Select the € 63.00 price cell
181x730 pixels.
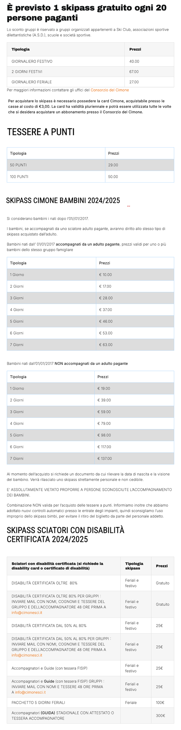(105, 345)
